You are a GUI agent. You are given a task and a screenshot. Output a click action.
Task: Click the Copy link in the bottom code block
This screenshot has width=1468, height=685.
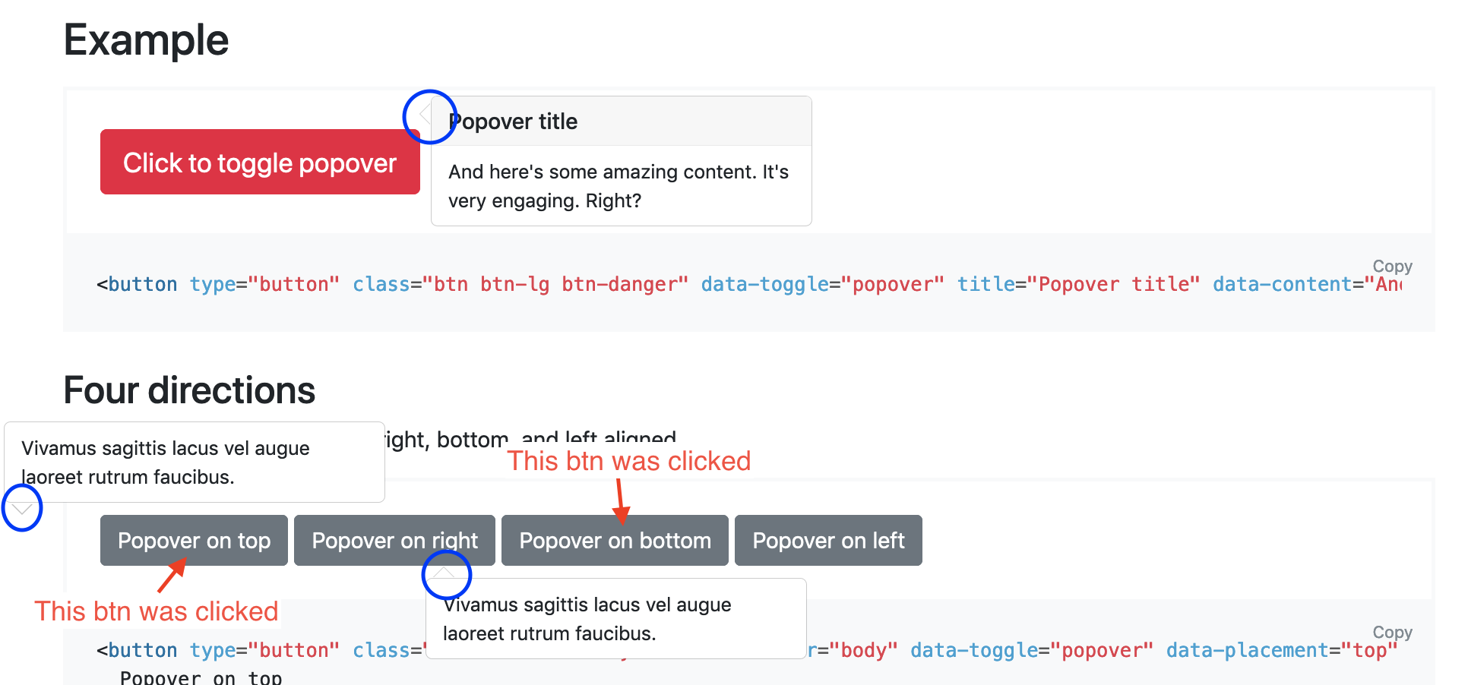[1392, 633]
